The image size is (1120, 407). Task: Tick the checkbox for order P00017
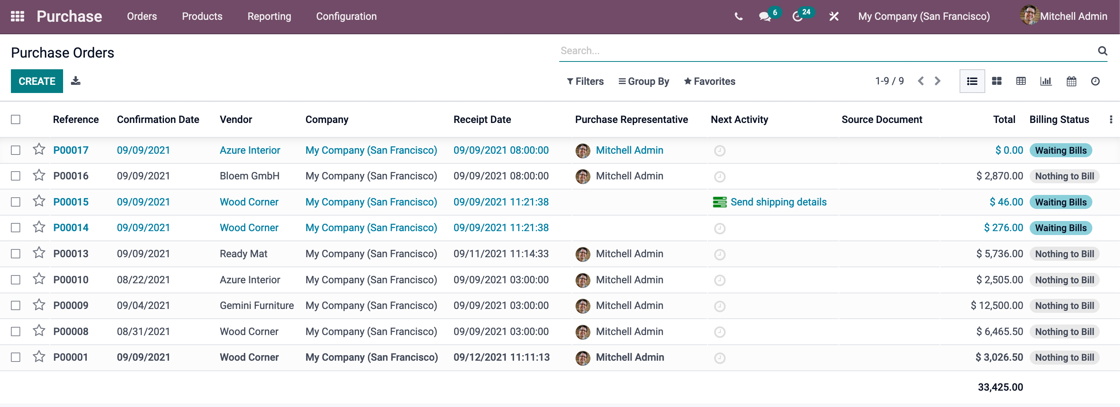[x=16, y=150]
